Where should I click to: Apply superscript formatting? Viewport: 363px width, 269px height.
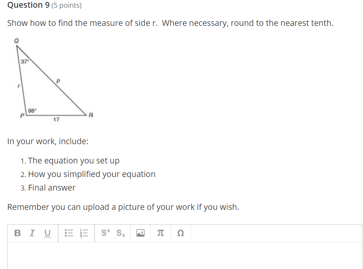coord(106,233)
